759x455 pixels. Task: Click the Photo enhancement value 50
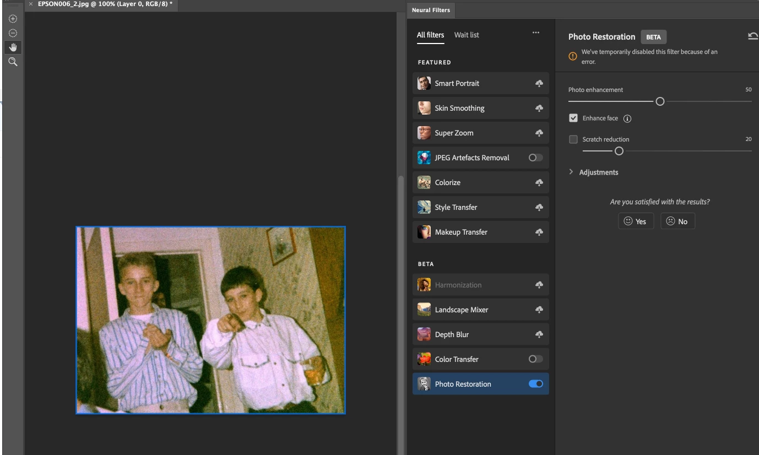coord(748,90)
